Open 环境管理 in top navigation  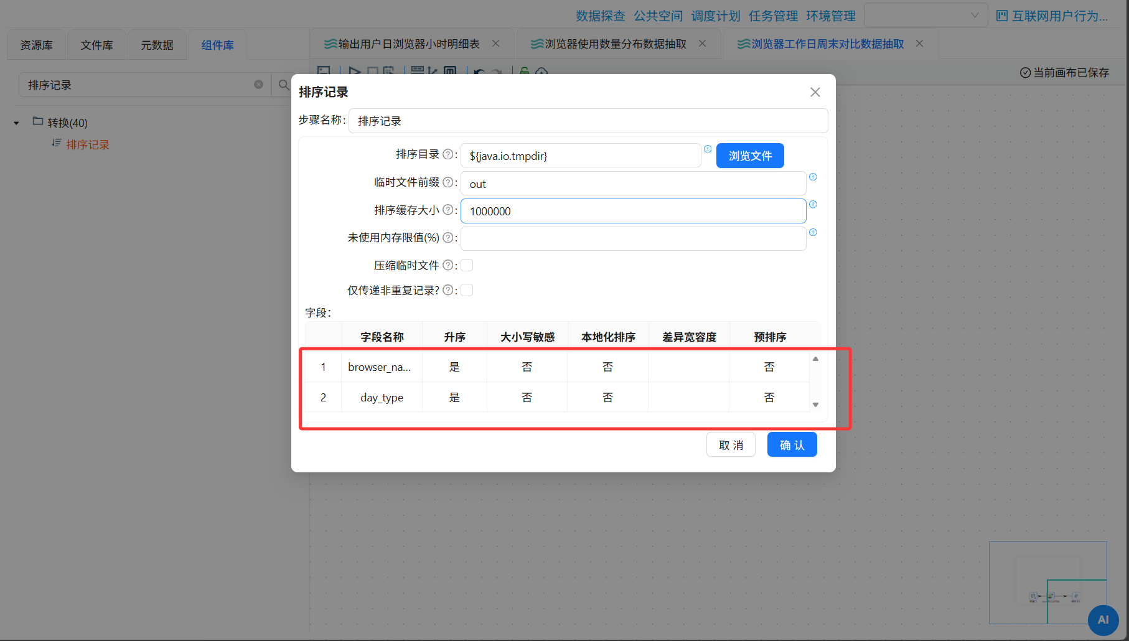[x=831, y=16]
